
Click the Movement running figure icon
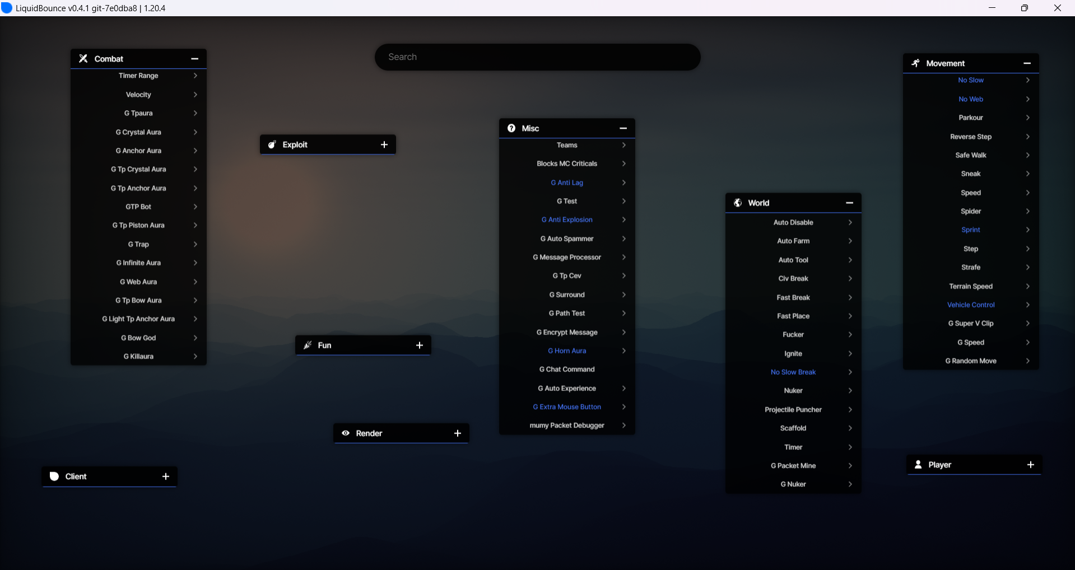(x=916, y=63)
